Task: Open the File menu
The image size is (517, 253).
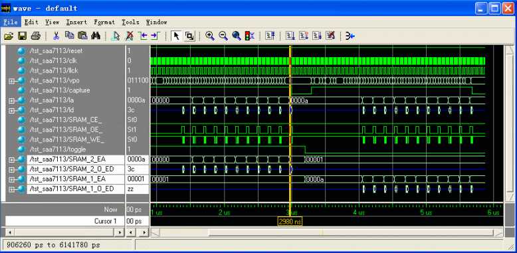Action: point(11,22)
